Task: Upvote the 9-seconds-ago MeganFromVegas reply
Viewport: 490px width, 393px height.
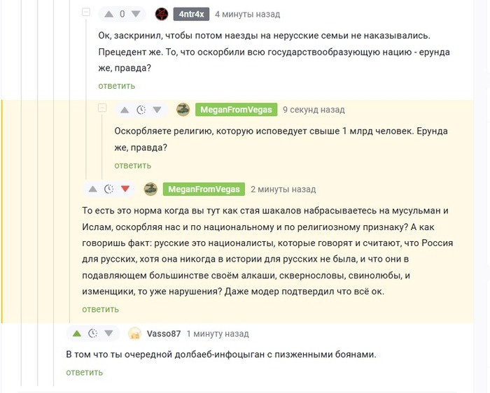Action: pyautogui.click(x=125, y=110)
